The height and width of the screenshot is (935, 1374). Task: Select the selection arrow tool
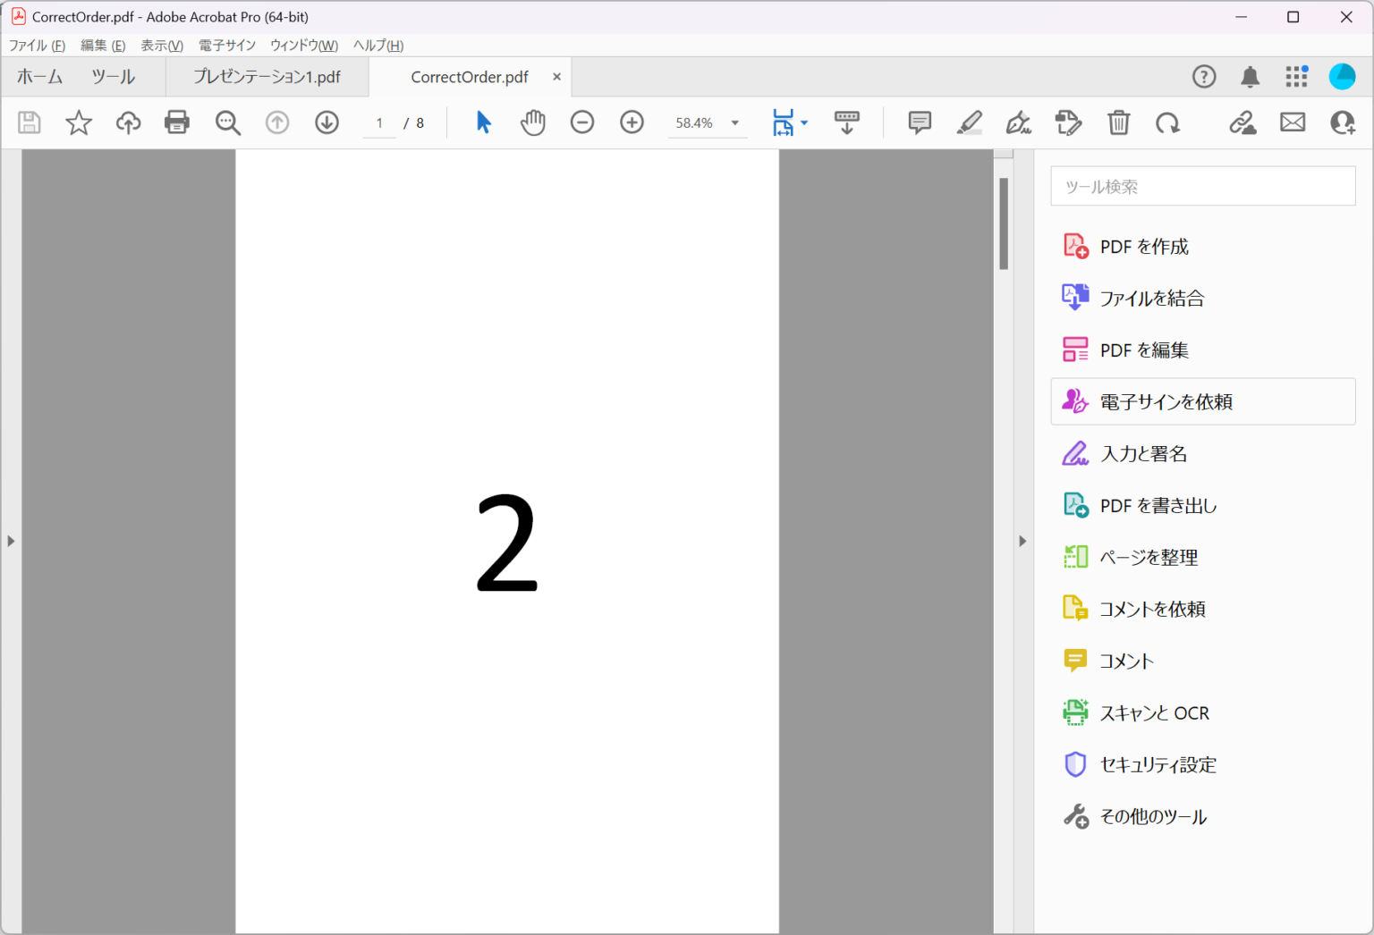482,122
